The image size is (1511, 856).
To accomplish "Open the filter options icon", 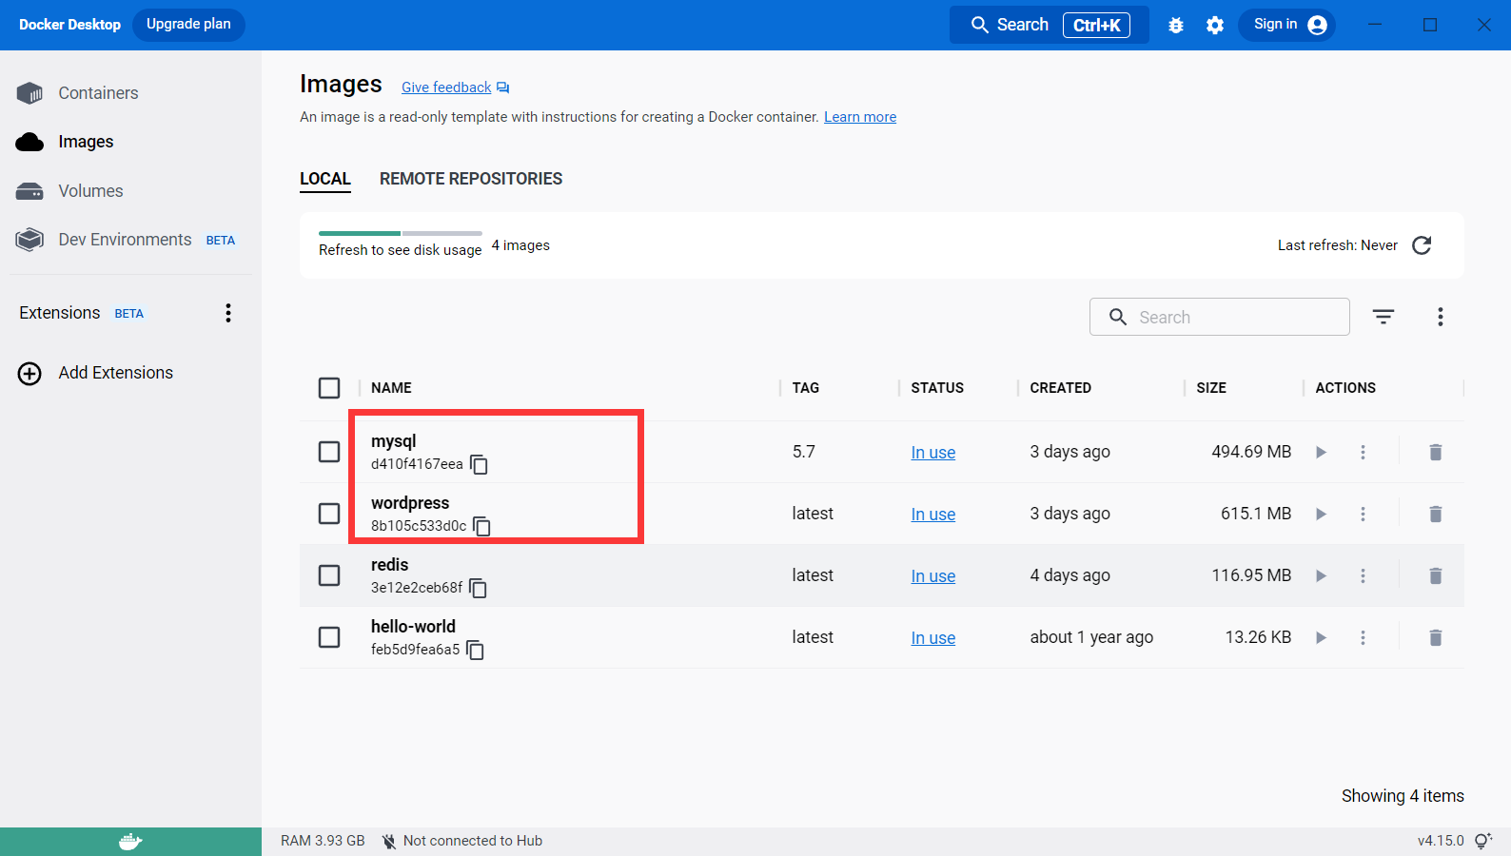I will [x=1383, y=317].
